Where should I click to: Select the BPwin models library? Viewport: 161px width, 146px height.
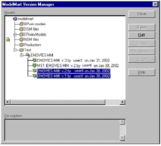click(35, 24)
